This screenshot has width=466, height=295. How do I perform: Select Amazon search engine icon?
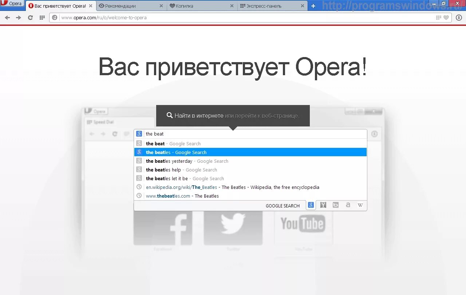348,205
